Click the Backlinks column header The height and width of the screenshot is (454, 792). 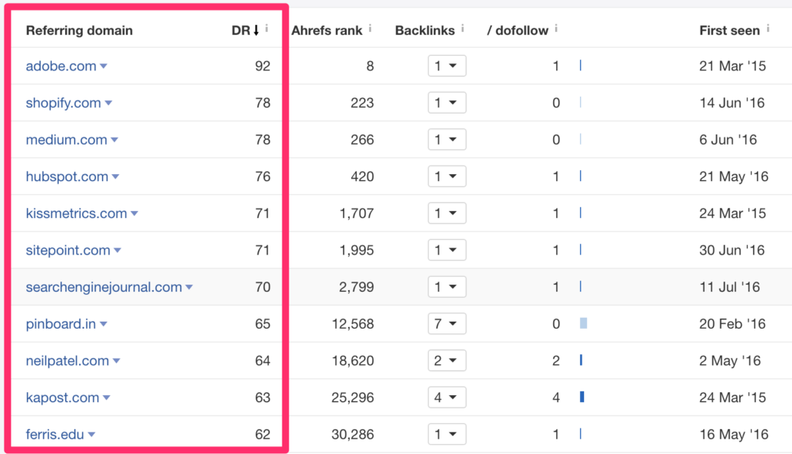[425, 30]
